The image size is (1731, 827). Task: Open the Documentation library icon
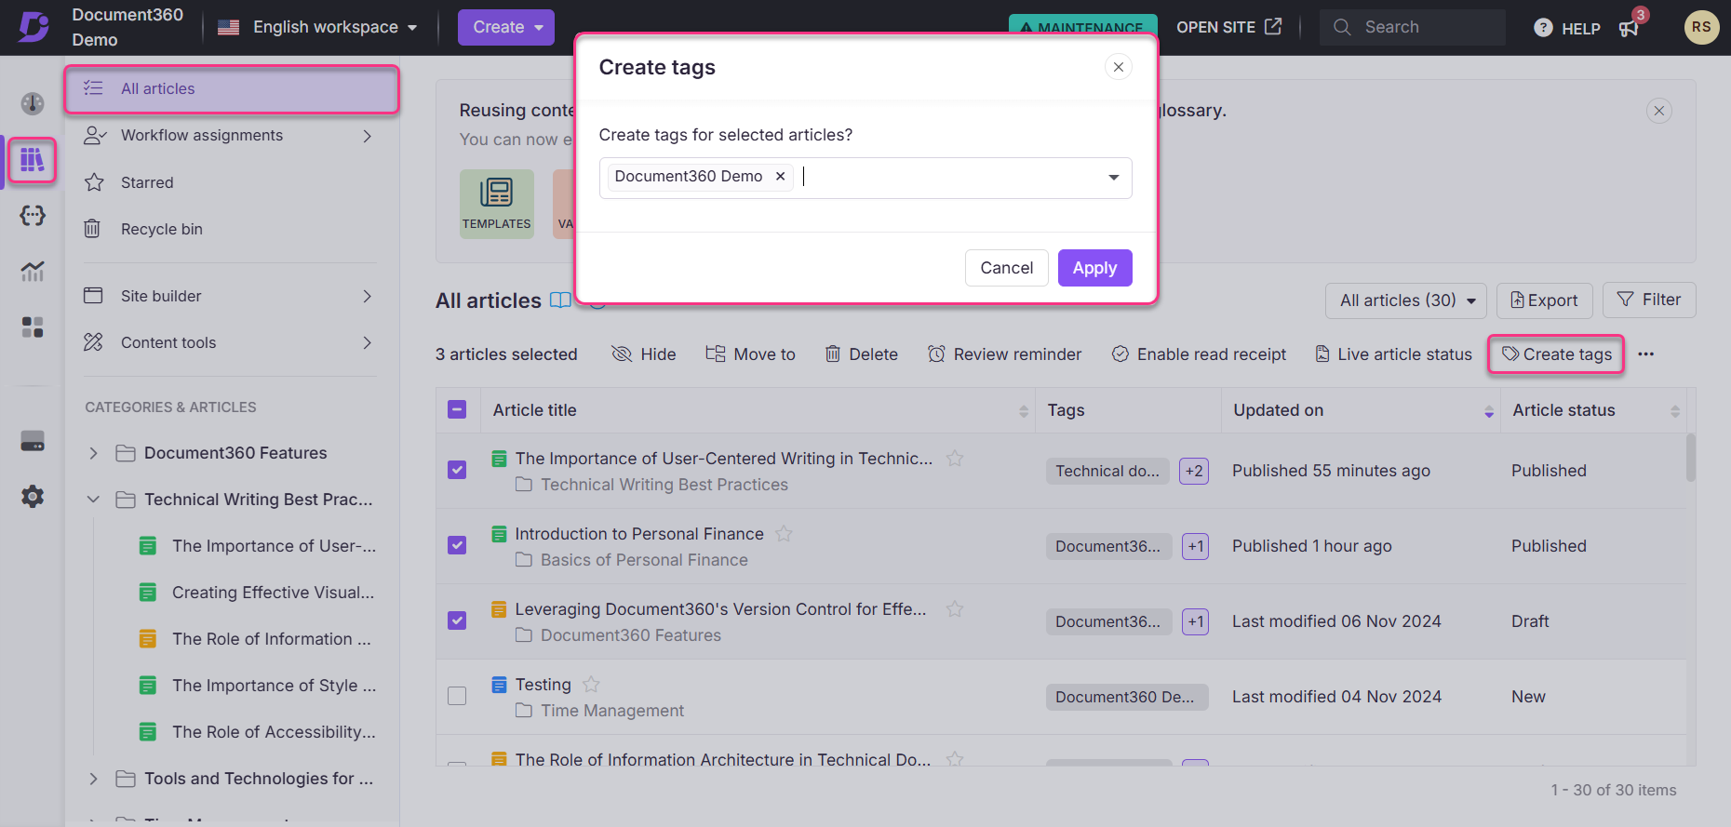tap(33, 160)
